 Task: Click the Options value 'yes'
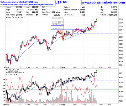tap(84, 7)
